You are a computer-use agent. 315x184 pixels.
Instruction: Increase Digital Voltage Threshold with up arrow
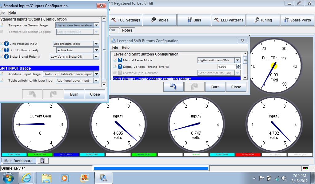pyautogui.click(x=238, y=65)
